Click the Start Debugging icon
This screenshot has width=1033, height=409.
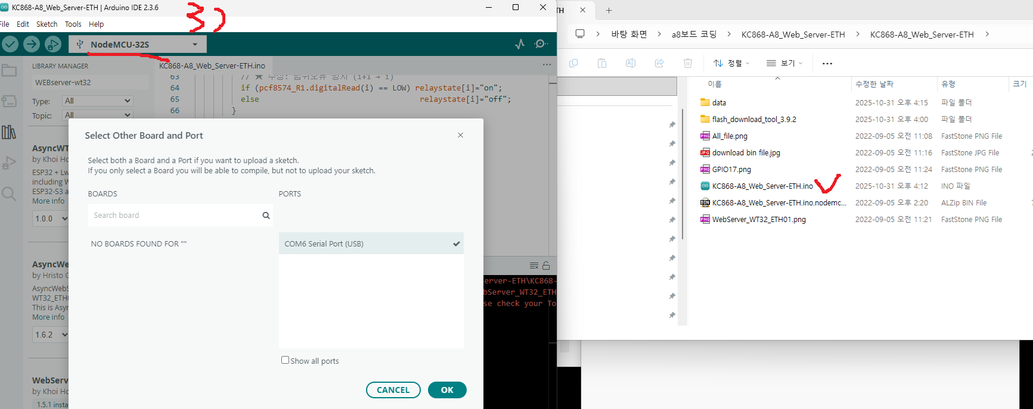pos(53,44)
